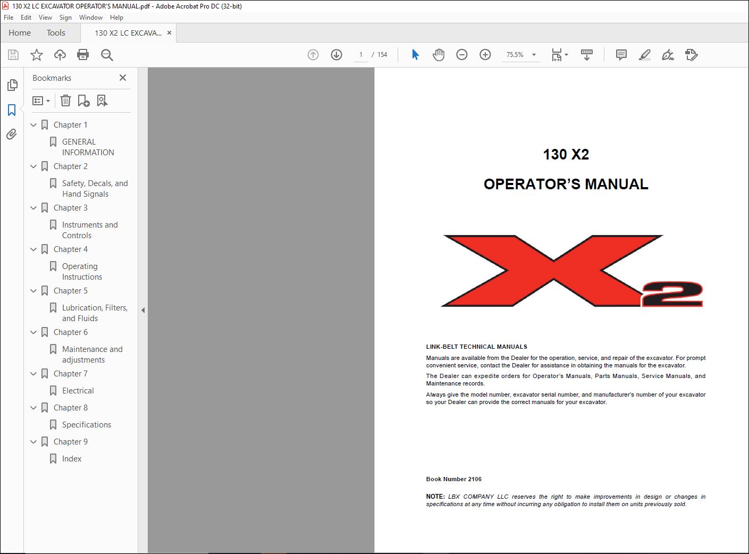Open Operating Instructions bookmark
Viewport: 749px width, 554px height.
click(82, 272)
